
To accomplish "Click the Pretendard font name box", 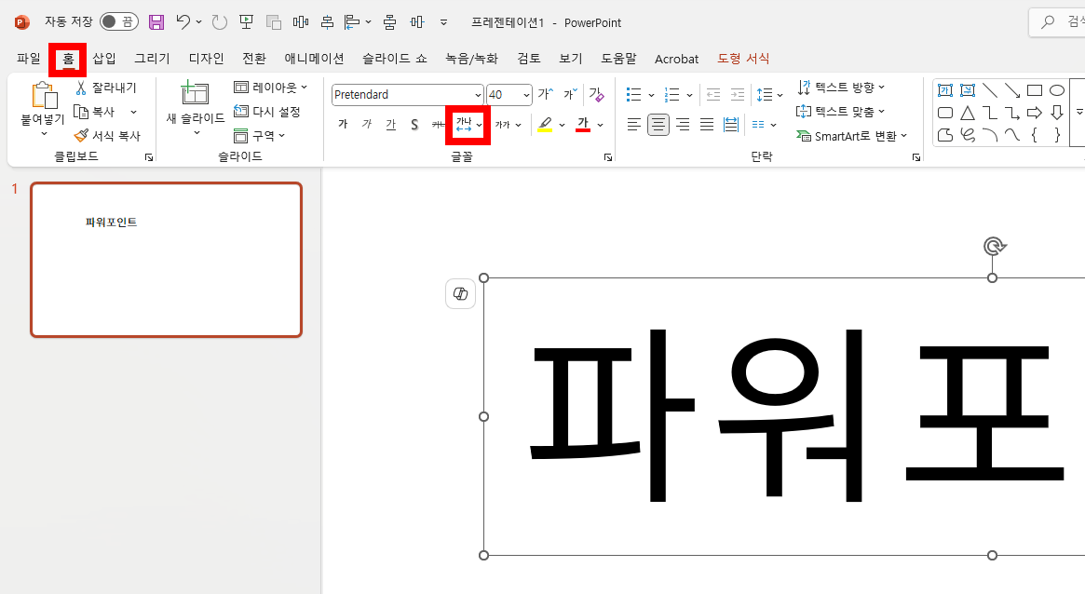I will tap(401, 95).
